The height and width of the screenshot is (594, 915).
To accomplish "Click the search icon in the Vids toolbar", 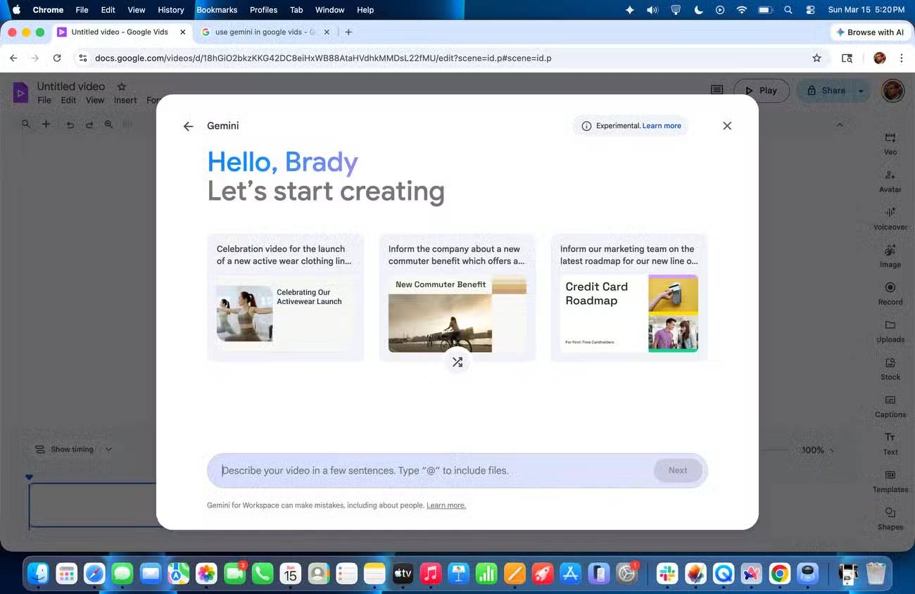I will (x=26, y=124).
